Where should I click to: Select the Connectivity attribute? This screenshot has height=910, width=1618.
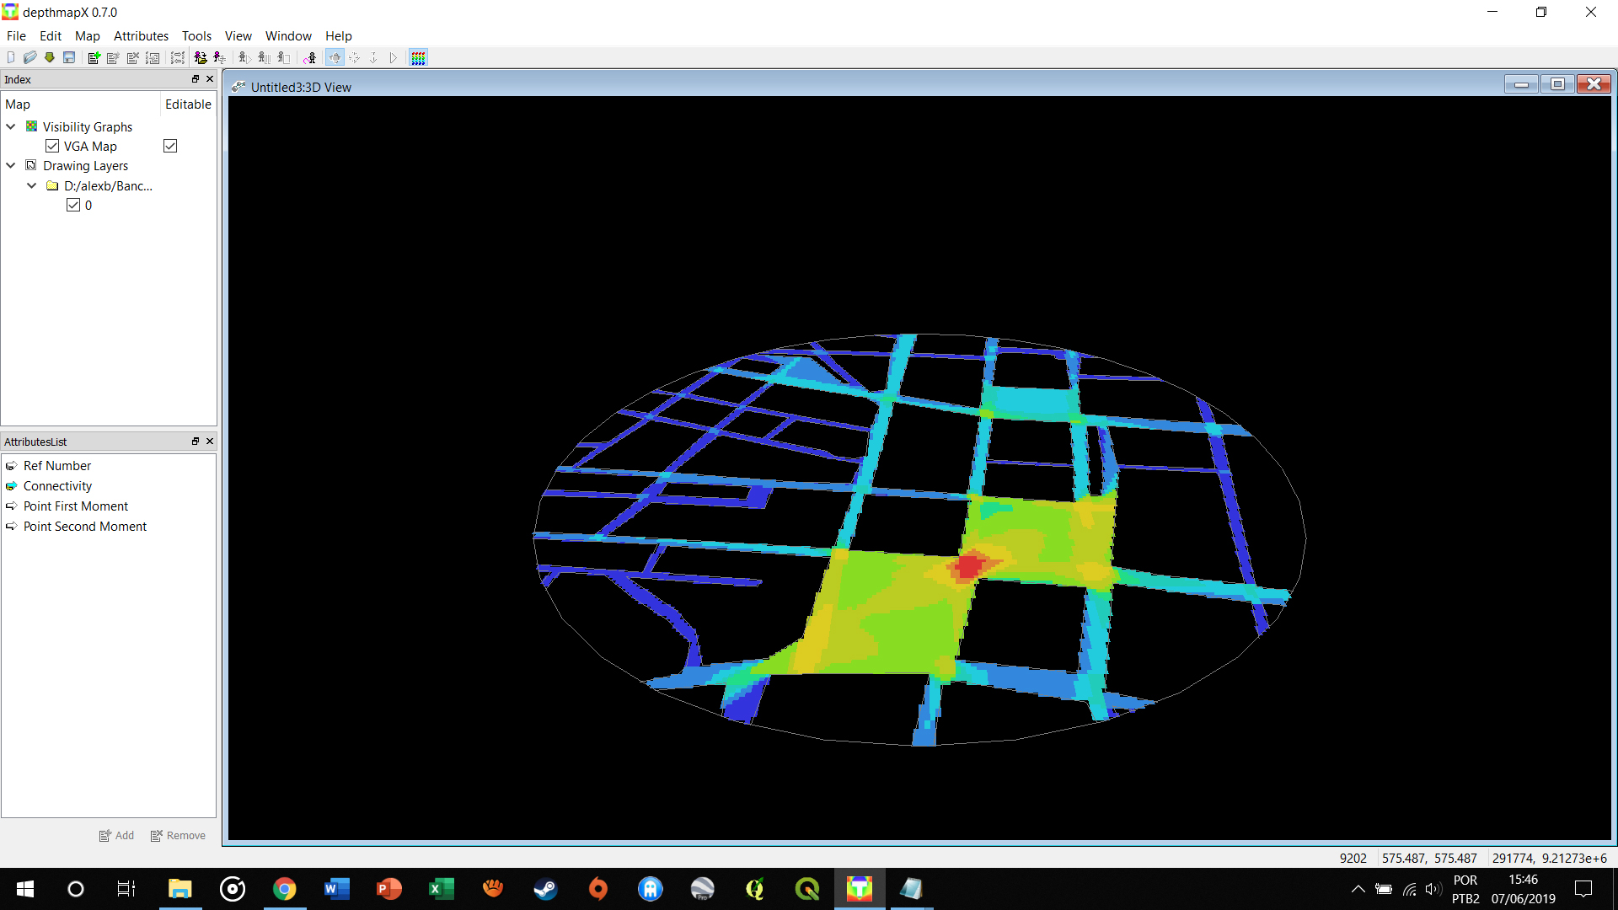point(57,485)
